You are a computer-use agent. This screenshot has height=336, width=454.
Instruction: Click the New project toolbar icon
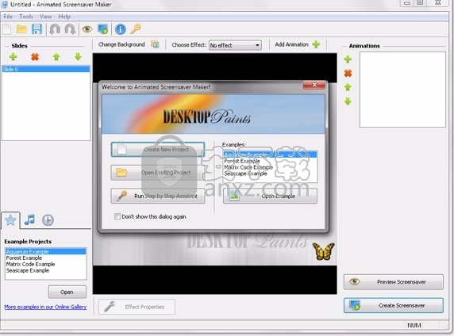point(7,29)
